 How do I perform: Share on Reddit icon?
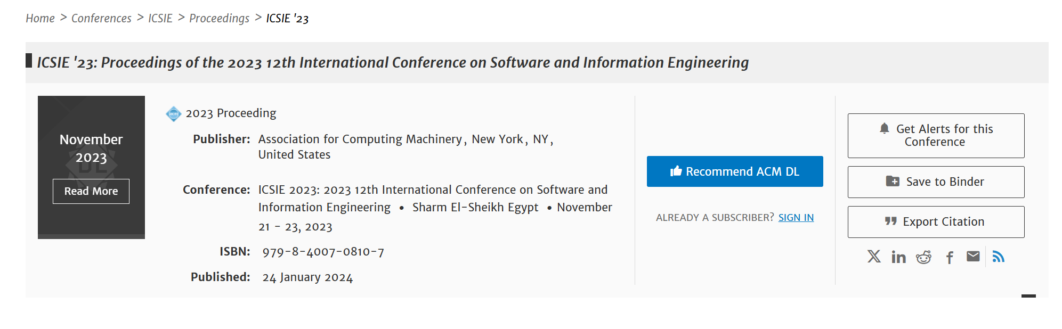[923, 258]
